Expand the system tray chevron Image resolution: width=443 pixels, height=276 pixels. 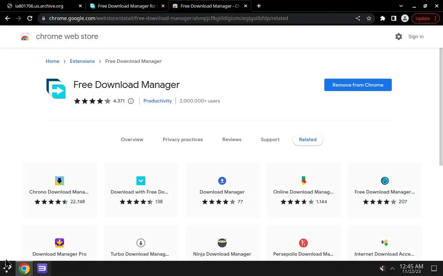pyautogui.click(x=392, y=268)
